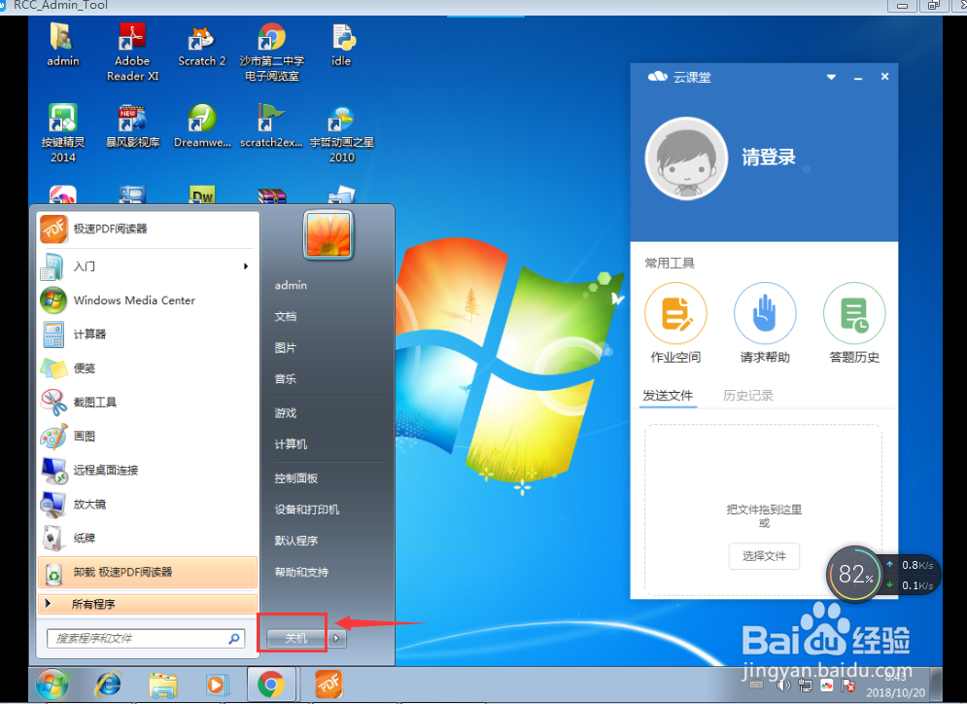
Task: Open Chrome from the taskbar
Action: (x=271, y=685)
